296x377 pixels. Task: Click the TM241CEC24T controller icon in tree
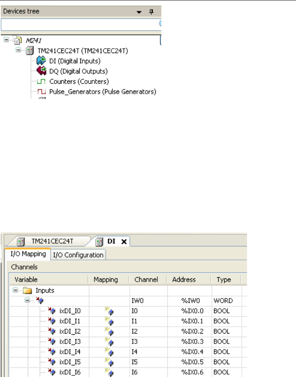coord(30,51)
